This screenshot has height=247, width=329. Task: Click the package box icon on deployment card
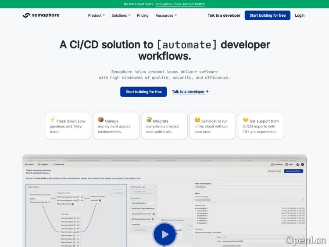(101, 120)
